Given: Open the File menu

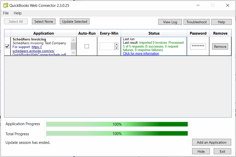Looking at the screenshot, I should coord(6,13).
